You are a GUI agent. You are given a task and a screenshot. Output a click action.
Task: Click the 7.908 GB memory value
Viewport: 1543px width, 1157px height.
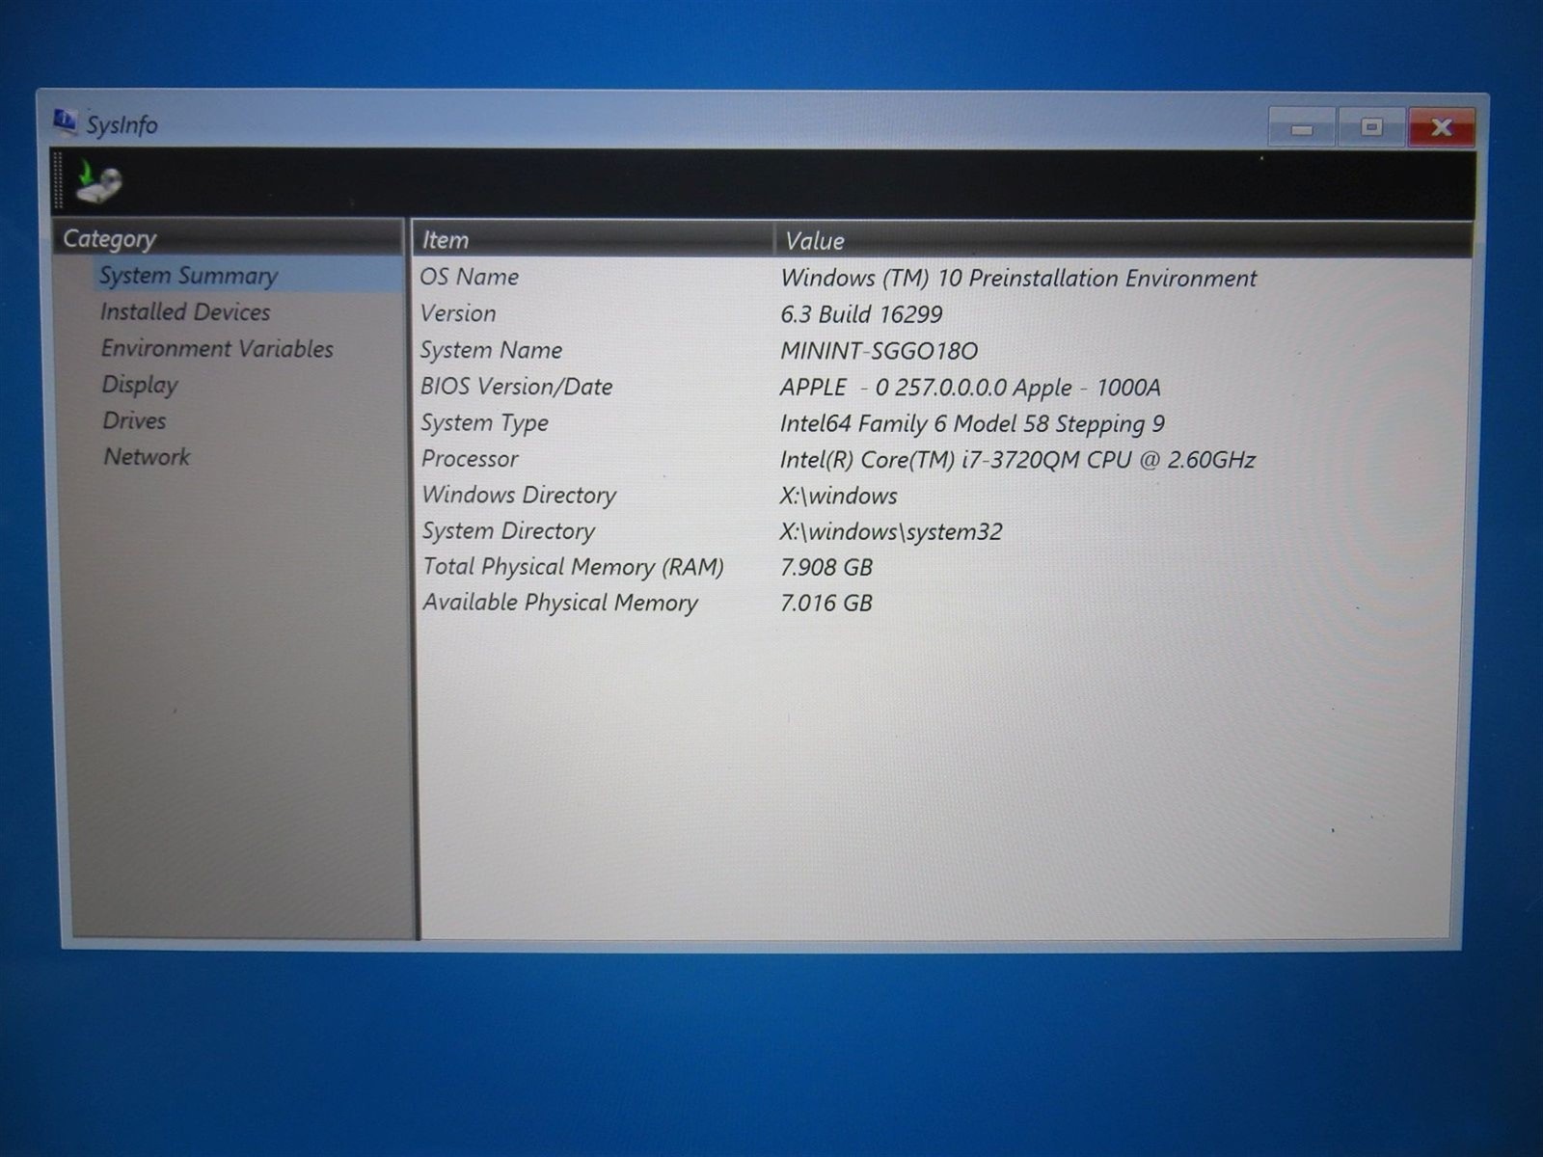[826, 568]
